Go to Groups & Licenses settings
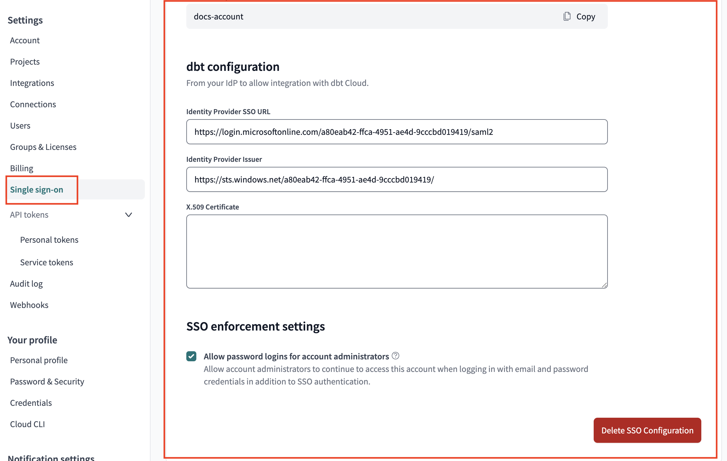This screenshot has width=727, height=461. point(43,147)
